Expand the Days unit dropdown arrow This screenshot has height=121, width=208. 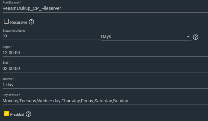(188, 36)
